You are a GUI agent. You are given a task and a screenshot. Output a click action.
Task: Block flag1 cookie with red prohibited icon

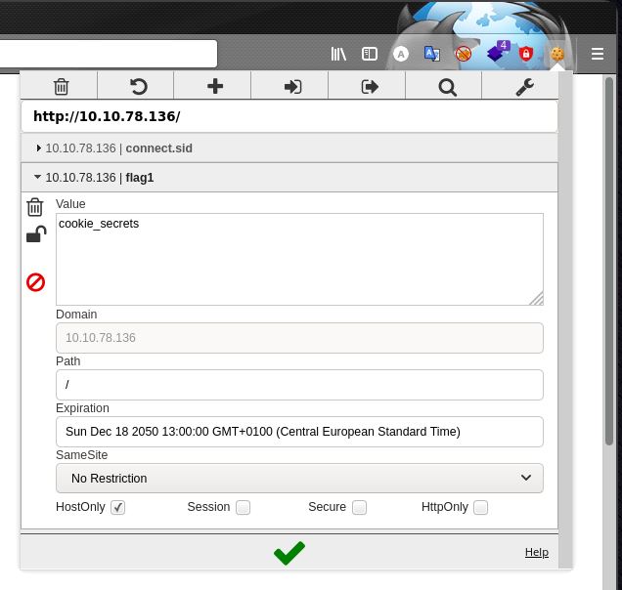pyautogui.click(x=36, y=282)
